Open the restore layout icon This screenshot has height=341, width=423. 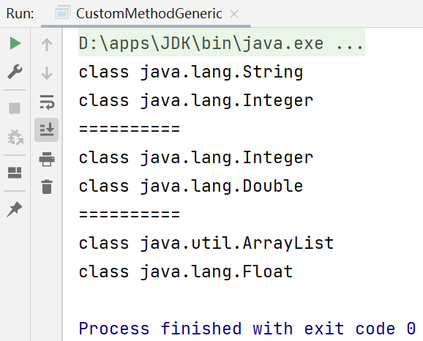pyautogui.click(x=15, y=173)
